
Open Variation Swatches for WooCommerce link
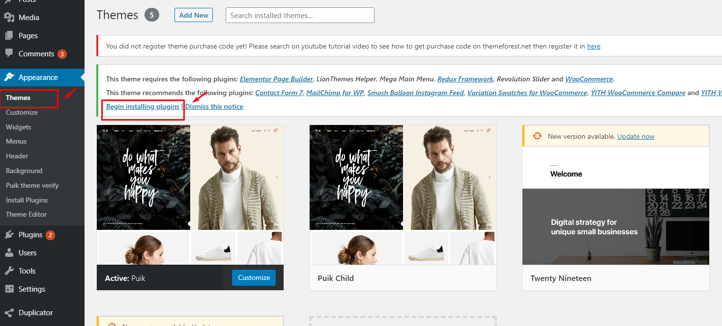click(x=527, y=93)
